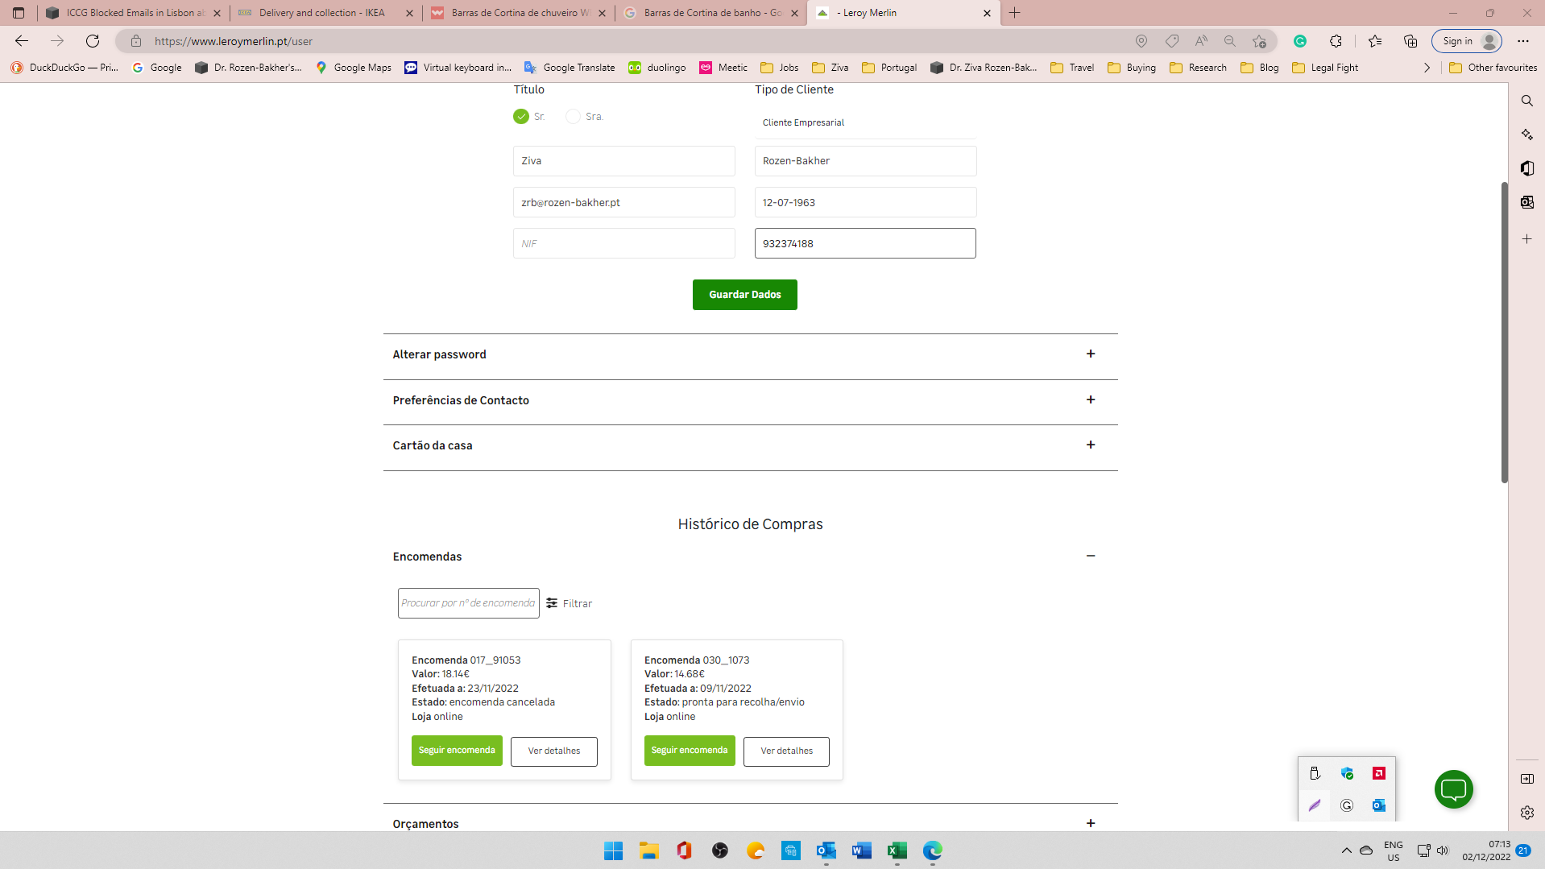Show more bookmarks with overflow chevron

point(1427,68)
